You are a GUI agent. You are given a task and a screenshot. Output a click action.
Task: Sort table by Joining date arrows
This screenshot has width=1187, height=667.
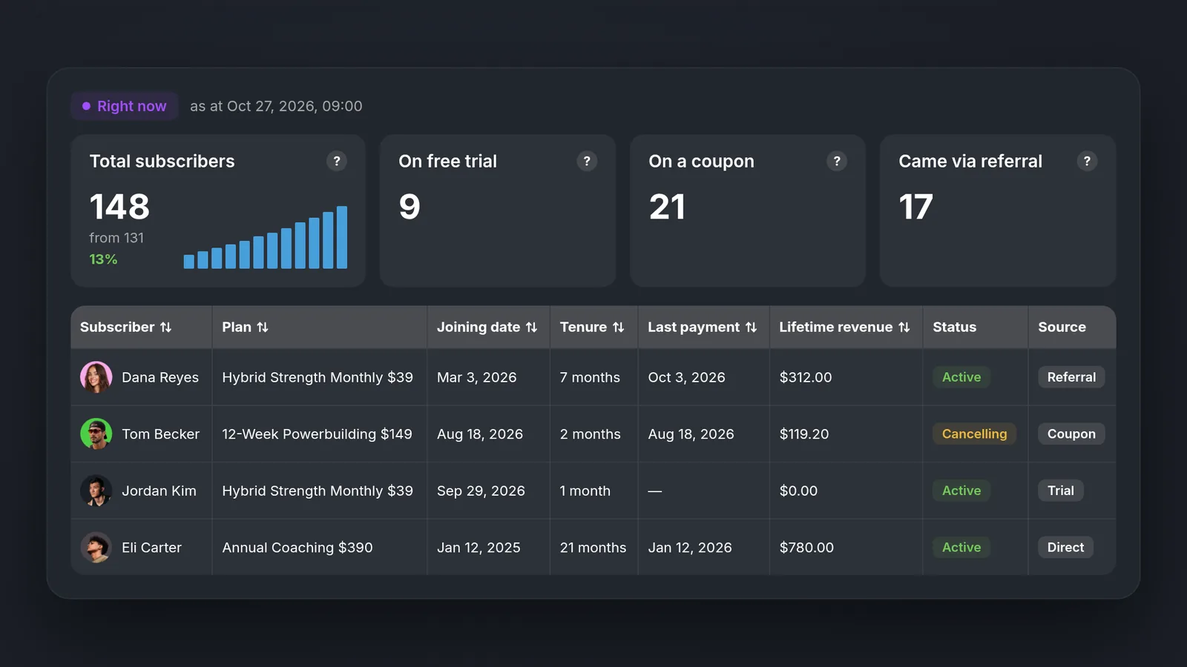[x=531, y=327]
